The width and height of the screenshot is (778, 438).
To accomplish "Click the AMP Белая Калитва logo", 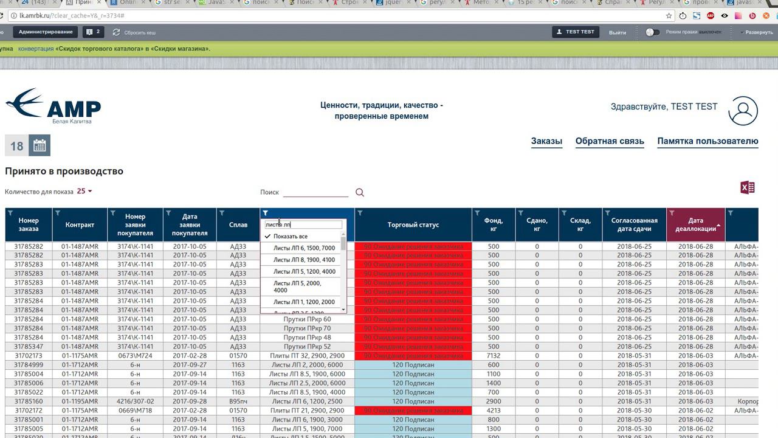I will [x=53, y=106].
